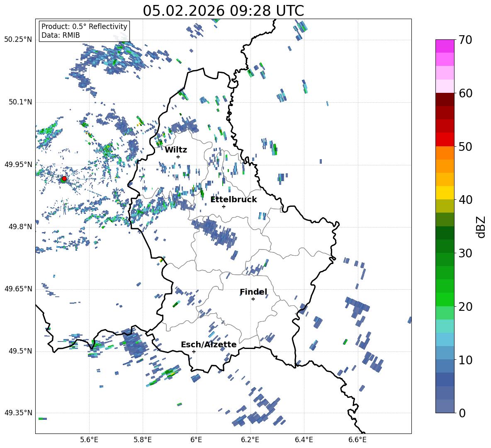Image resolution: width=491 pixels, height=448 pixels.
Task: Click the Findel station cross marker
Action: (x=253, y=299)
